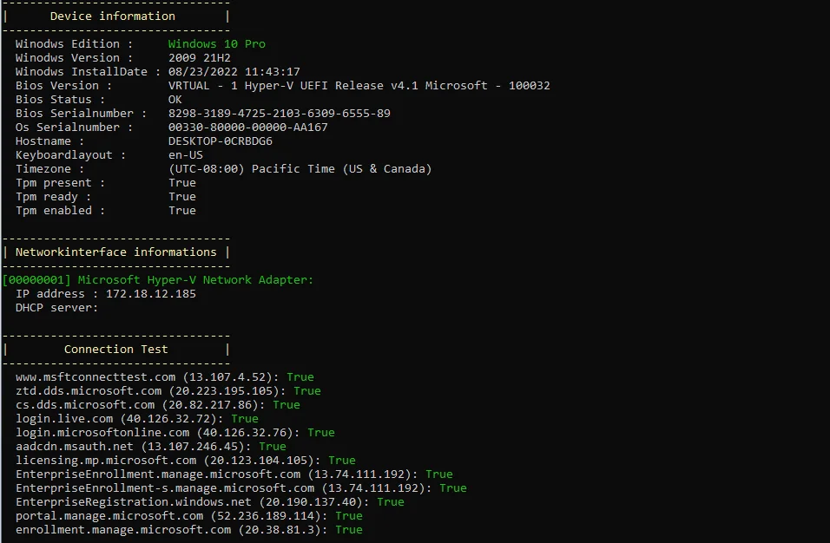This screenshot has height=543, width=830.
Task: Select the "Bios Serialnumber :" label
Action: click(81, 113)
